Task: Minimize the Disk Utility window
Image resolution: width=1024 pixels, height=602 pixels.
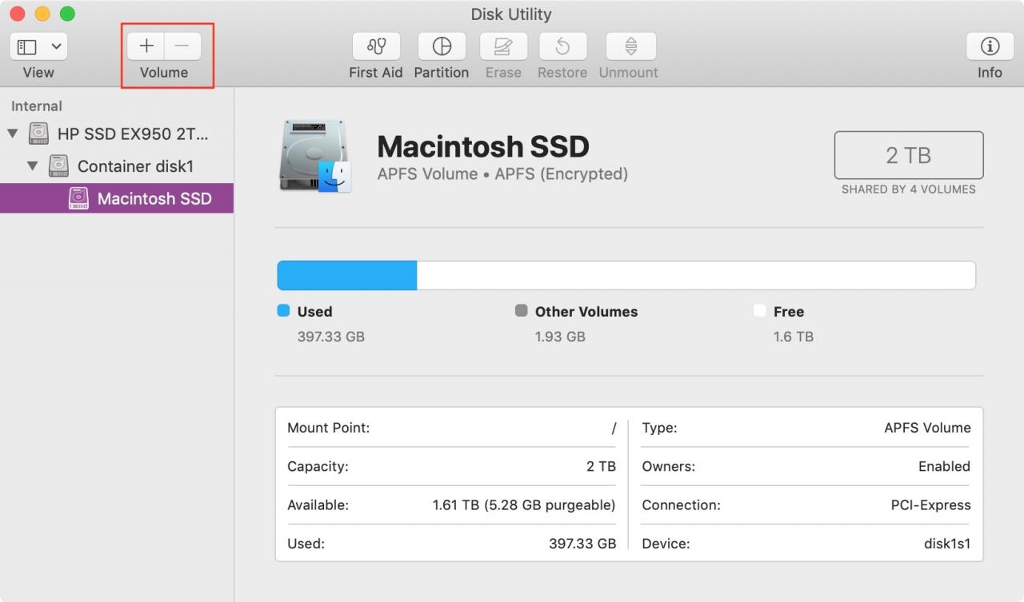Action: pos(42,14)
